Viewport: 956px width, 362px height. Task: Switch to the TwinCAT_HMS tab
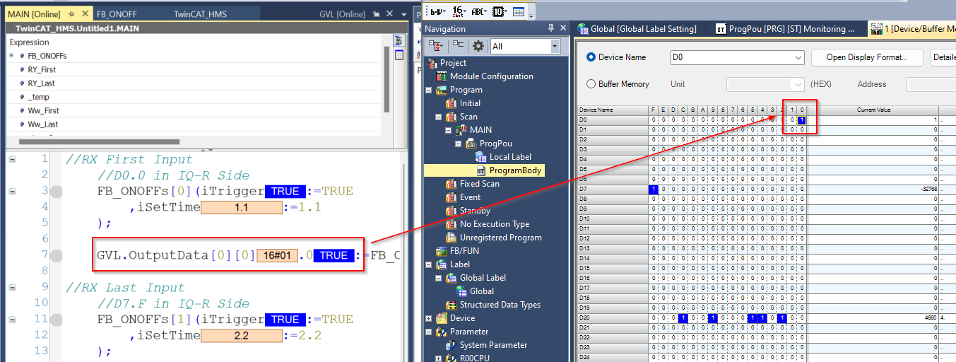(201, 14)
